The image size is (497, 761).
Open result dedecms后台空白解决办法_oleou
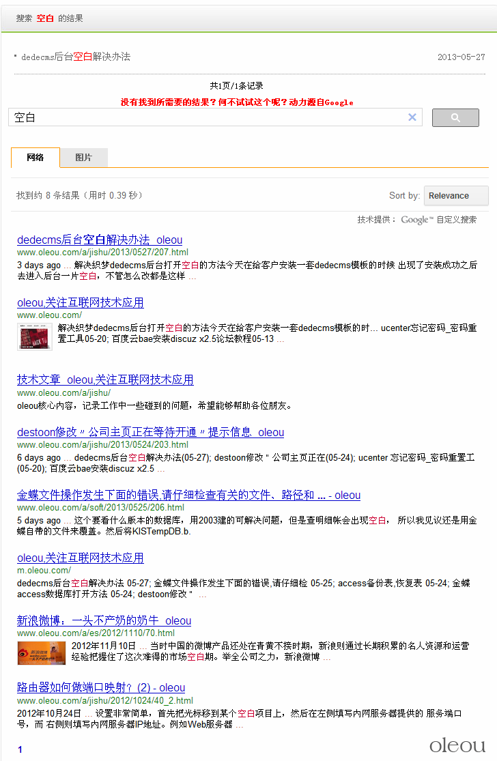point(100,240)
